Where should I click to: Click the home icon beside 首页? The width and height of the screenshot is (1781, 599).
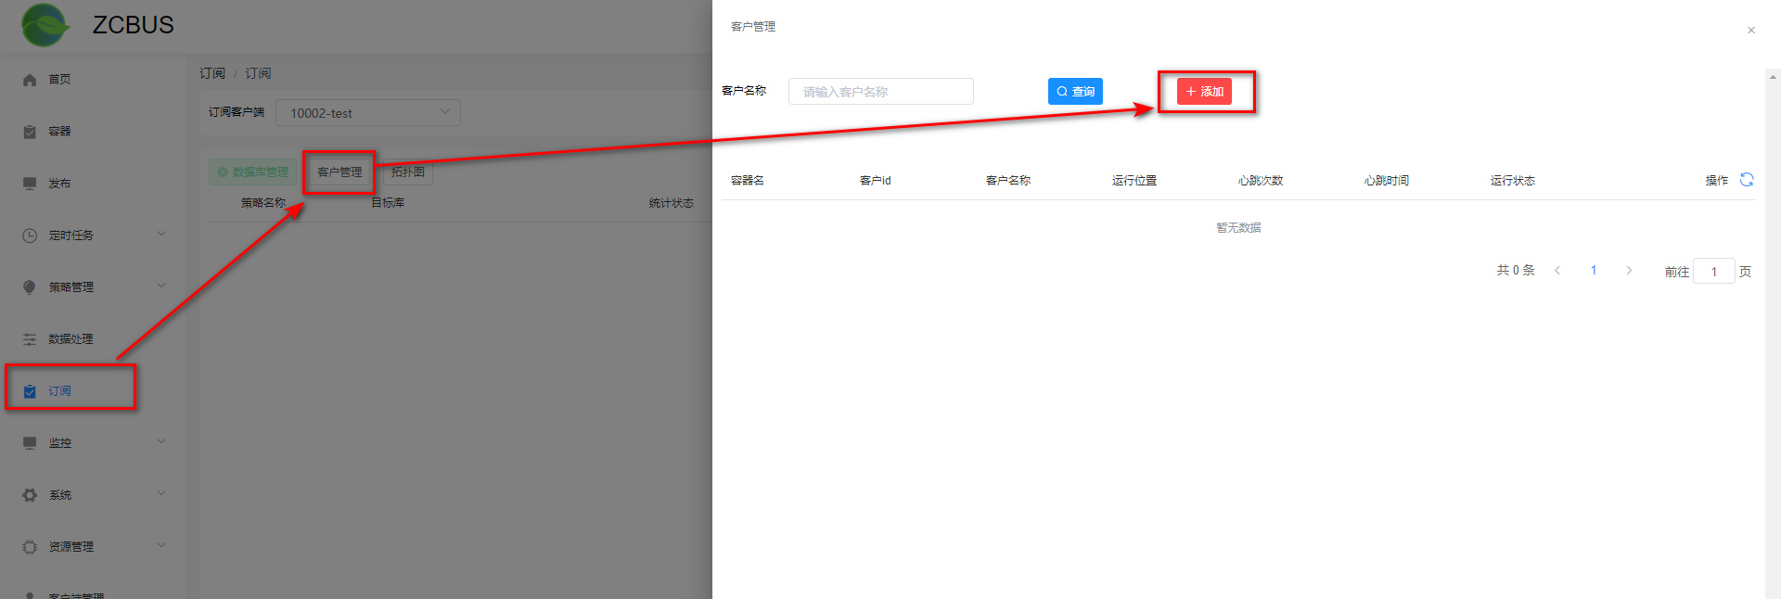[x=30, y=80]
